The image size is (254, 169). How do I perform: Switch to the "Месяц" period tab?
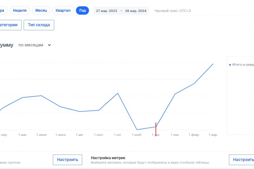click(x=41, y=11)
